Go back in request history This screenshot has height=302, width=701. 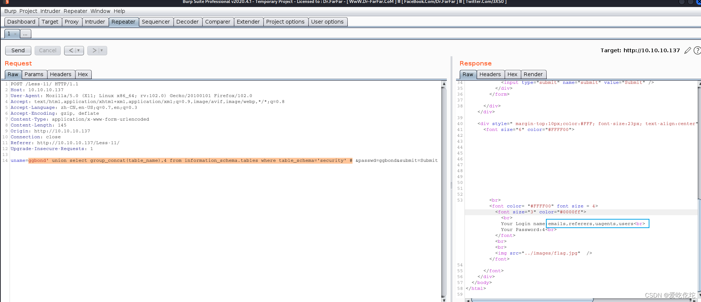(71, 50)
